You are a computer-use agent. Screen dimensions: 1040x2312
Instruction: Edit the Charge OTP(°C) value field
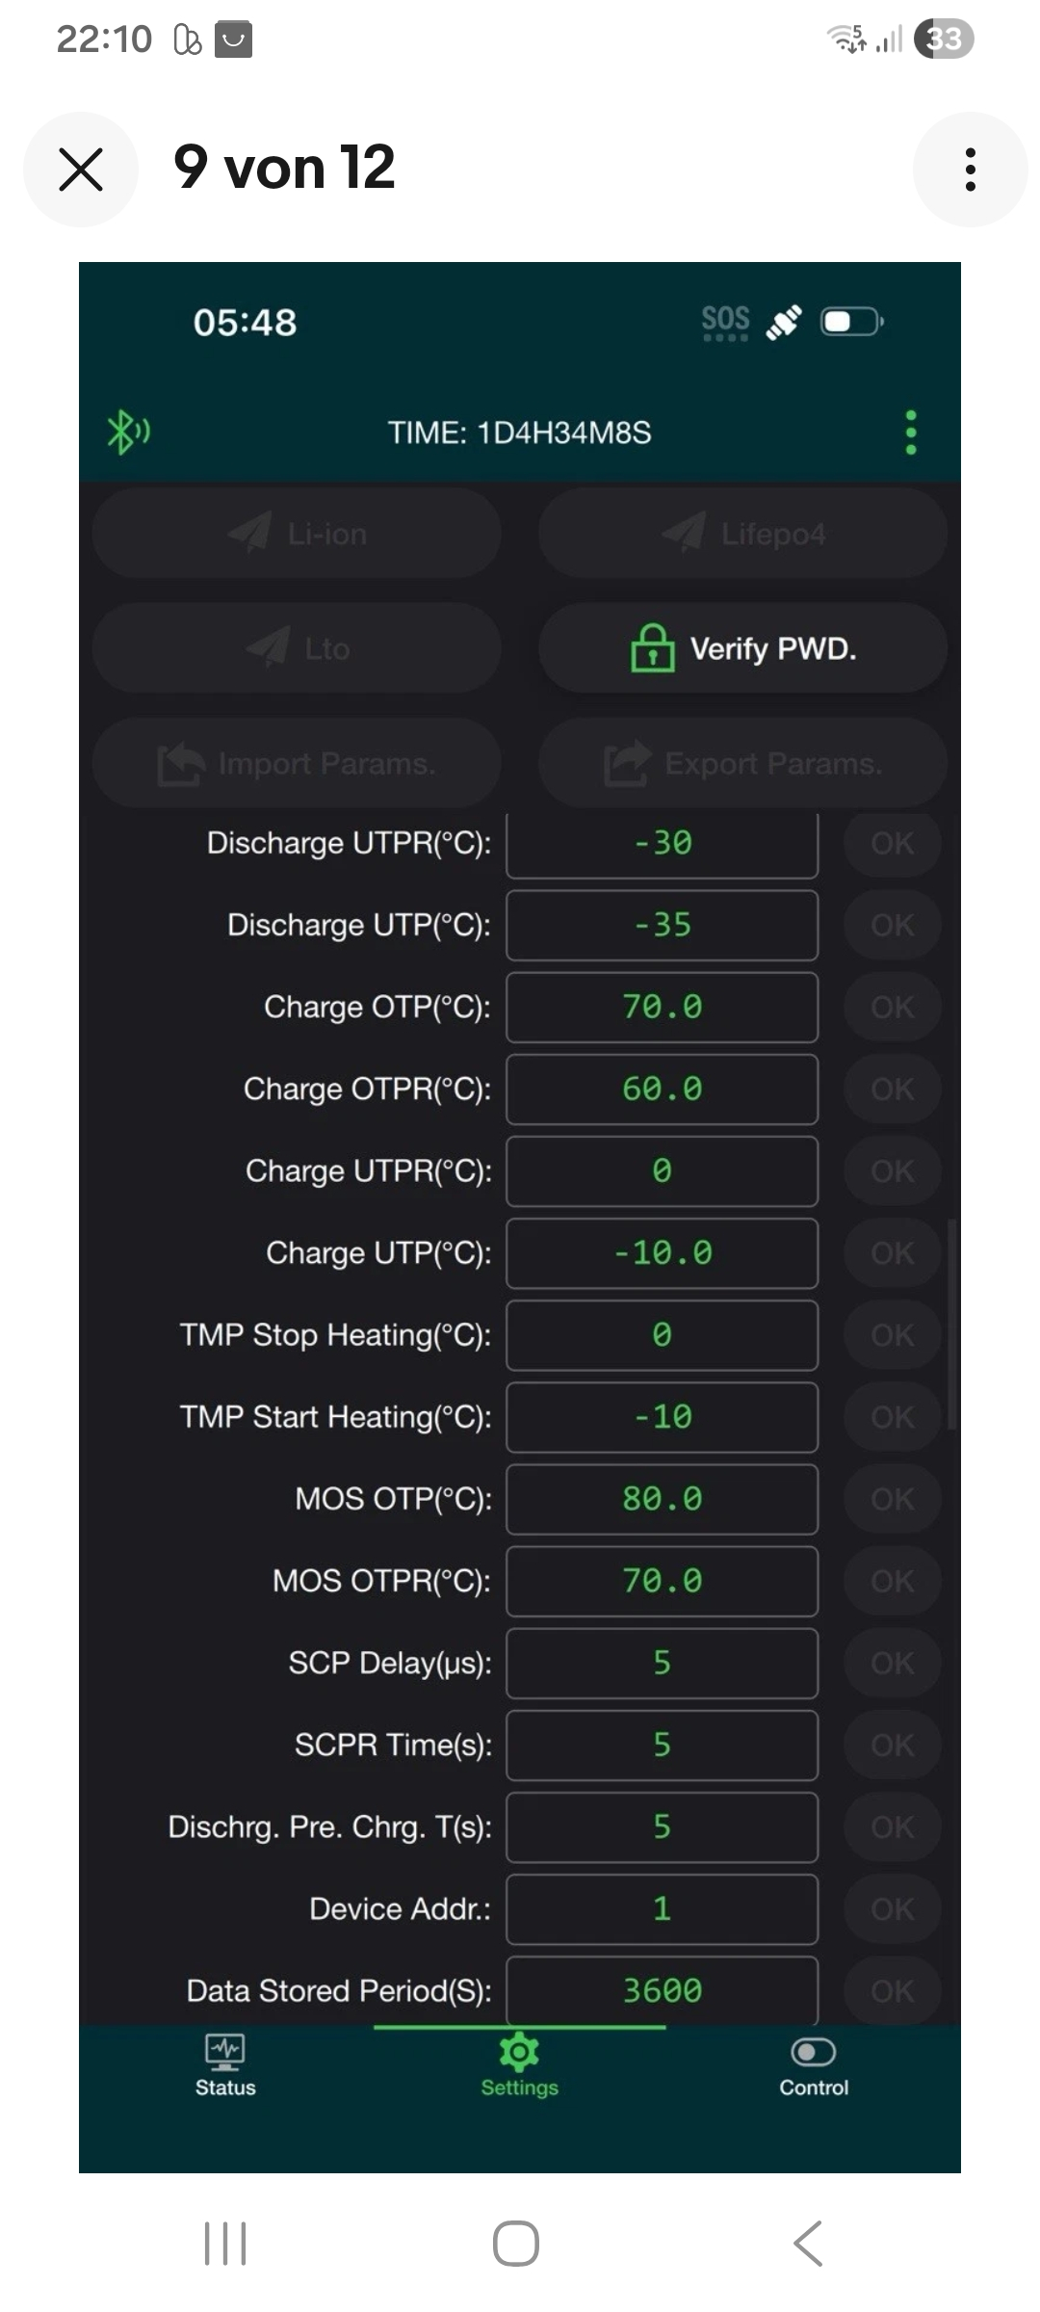(663, 1008)
